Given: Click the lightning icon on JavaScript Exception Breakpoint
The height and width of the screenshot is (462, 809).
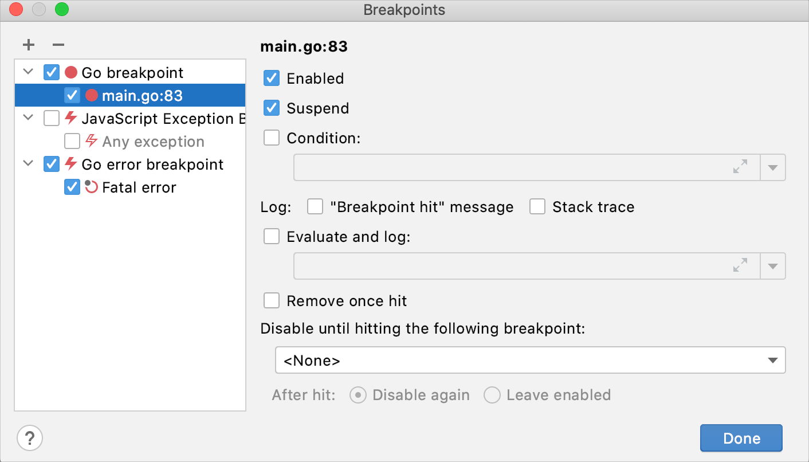Looking at the screenshot, I should click(71, 118).
